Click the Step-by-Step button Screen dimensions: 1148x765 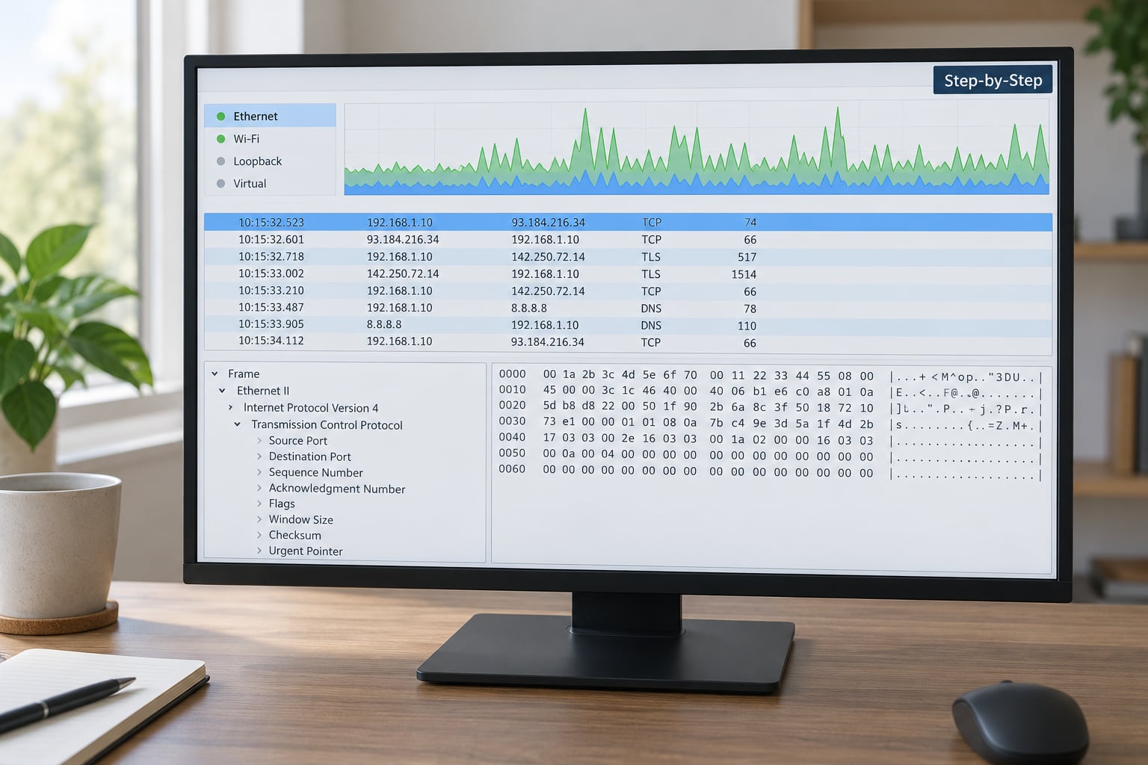[x=993, y=80]
